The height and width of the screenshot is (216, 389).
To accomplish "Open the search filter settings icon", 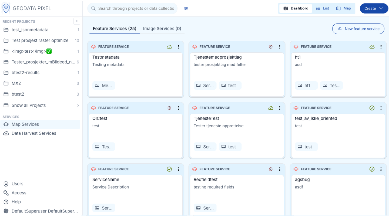I will (x=186, y=8).
